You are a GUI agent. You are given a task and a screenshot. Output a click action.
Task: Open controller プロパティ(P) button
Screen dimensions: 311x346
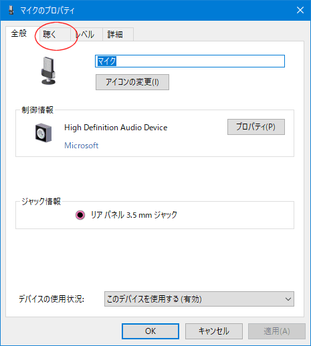[256, 127]
